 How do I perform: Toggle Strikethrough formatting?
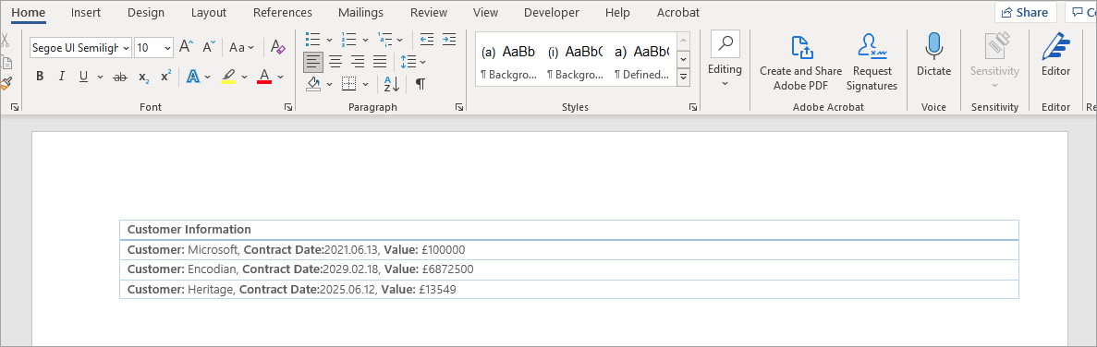120,77
